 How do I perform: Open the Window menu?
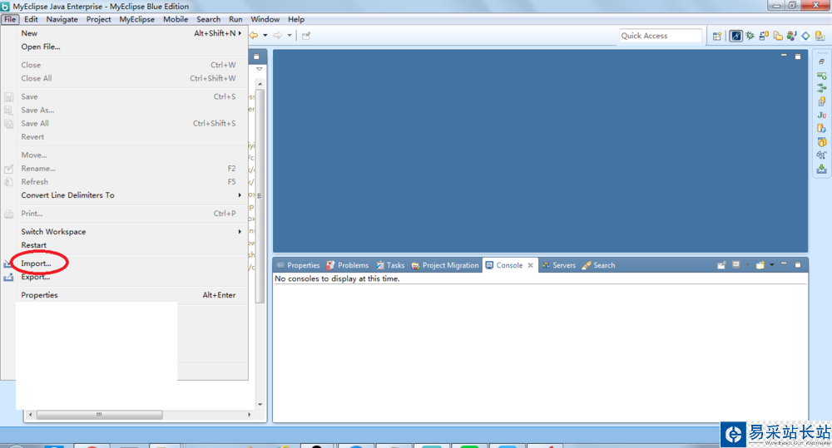tap(265, 19)
